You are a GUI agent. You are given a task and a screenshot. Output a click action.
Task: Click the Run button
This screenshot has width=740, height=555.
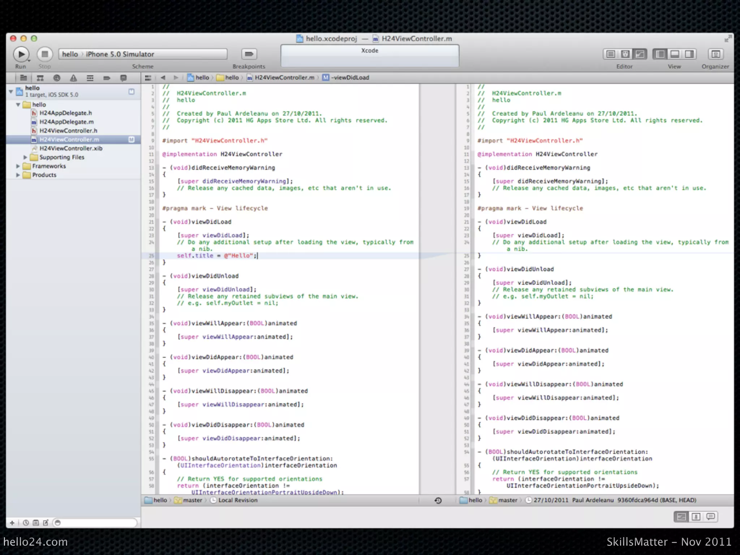pyautogui.click(x=21, y=55)
